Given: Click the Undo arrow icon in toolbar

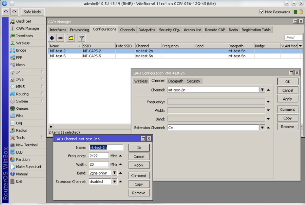Looking at the screenshot, I should coord(6,12).
